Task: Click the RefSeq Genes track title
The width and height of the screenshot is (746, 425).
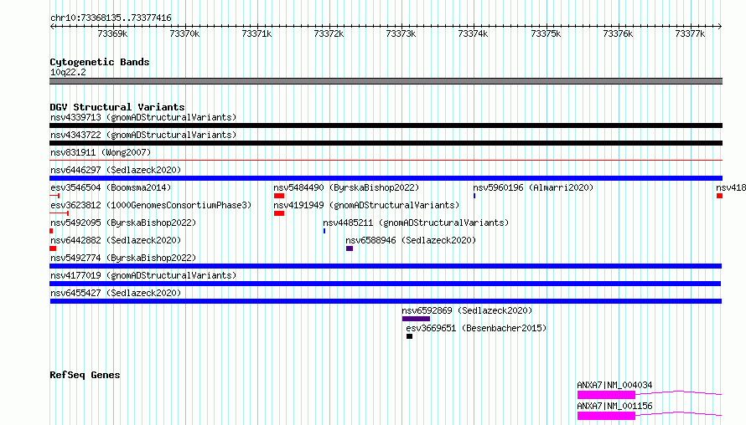Action: (x=85, y=375)
